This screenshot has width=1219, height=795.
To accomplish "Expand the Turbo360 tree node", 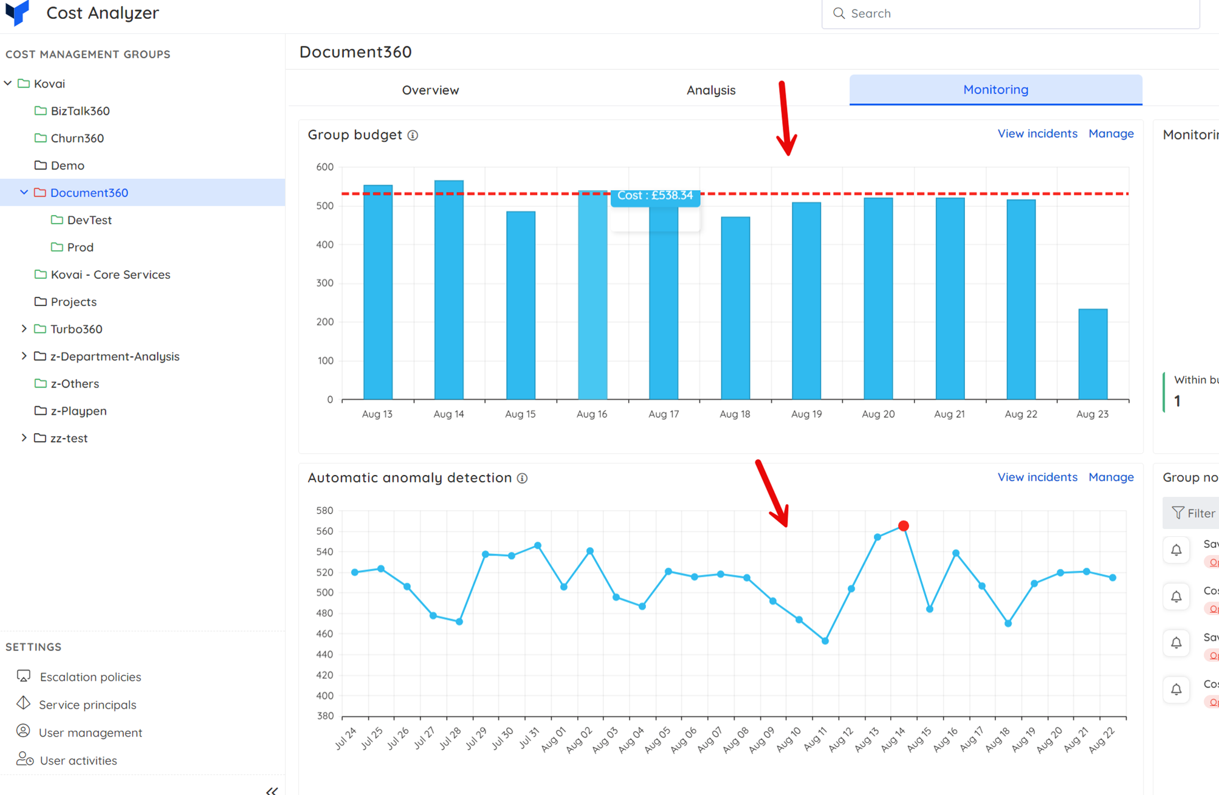I will coord(24,329).
